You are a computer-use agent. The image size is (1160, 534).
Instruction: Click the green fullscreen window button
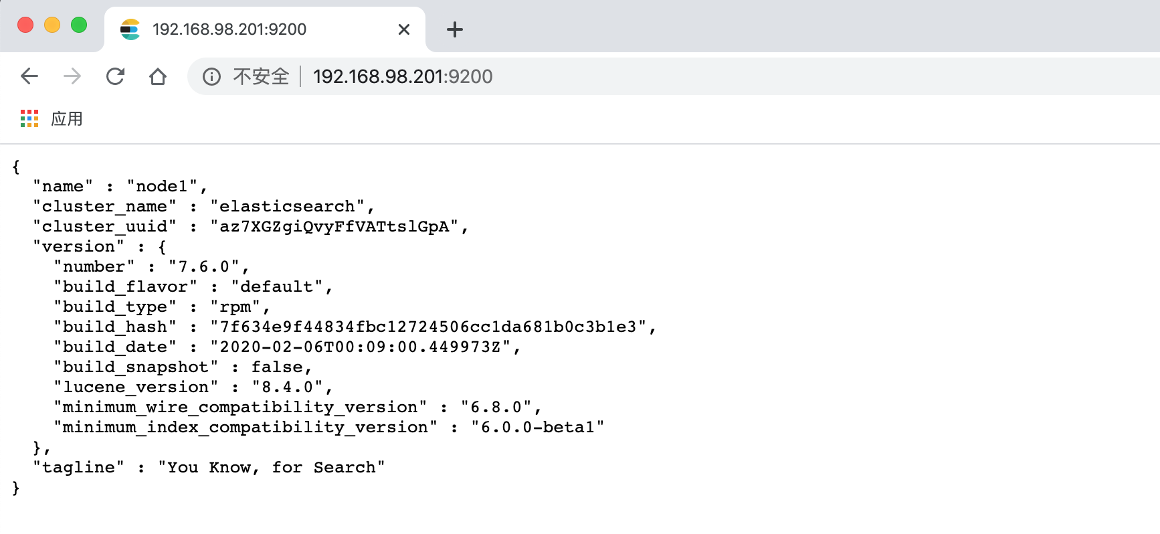pyautogui.click(x=79, y=25)
